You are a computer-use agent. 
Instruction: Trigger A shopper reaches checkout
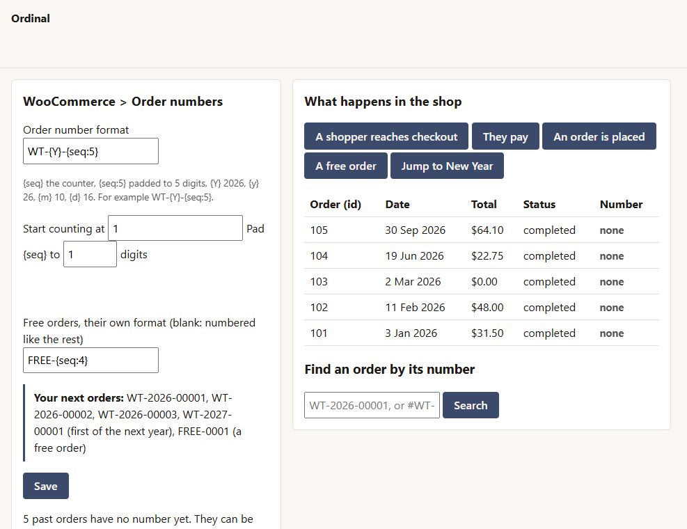coord(386,136)
